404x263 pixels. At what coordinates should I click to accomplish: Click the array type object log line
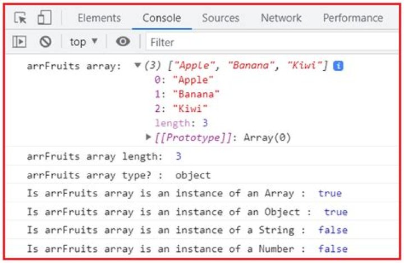(119, 175)
